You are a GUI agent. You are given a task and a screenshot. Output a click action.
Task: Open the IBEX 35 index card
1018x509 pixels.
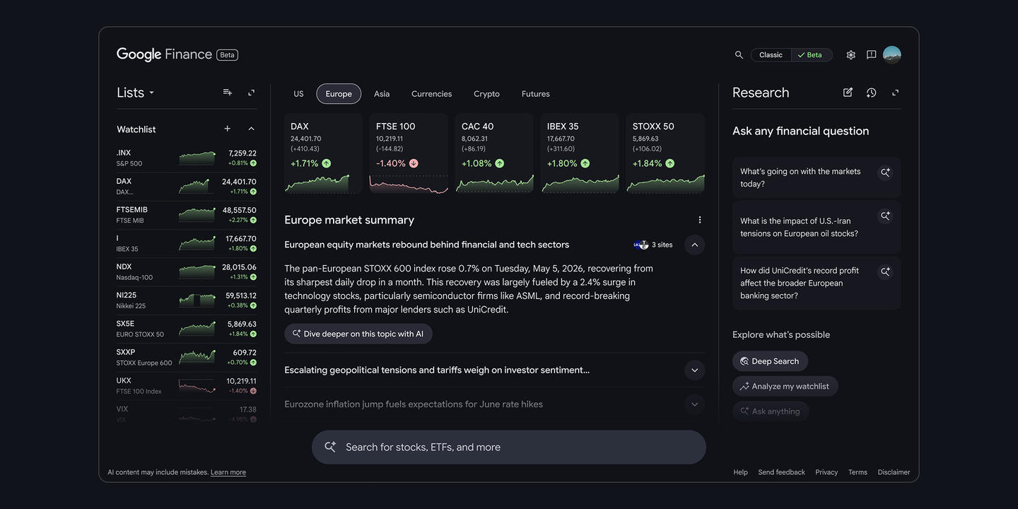580,153
